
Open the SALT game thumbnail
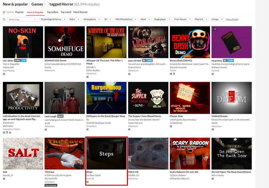[23, 153]
